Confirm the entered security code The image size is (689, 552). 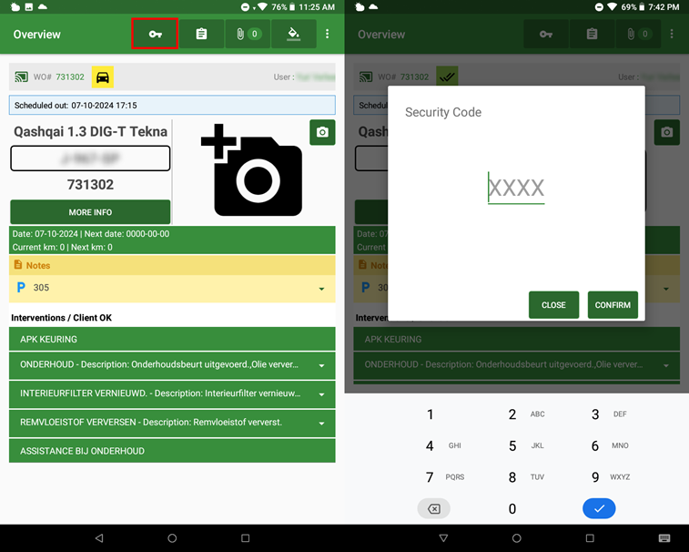pos(613,305)
